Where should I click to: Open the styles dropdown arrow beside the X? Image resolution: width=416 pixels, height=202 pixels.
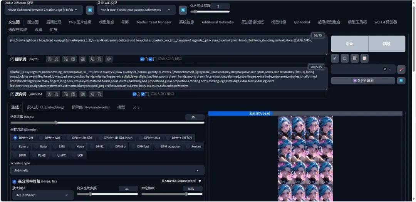click(x=389, y=69)
